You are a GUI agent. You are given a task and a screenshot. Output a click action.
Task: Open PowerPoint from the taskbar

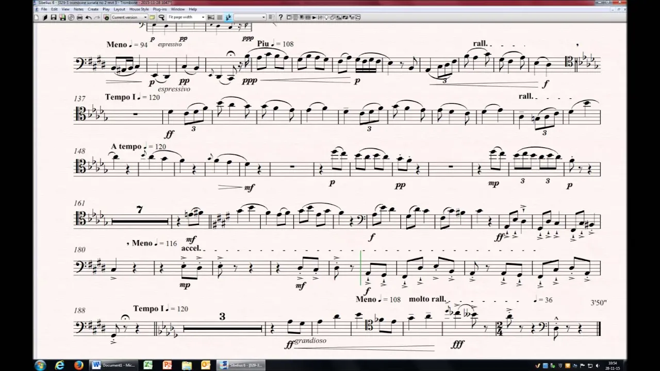(167, 365)
